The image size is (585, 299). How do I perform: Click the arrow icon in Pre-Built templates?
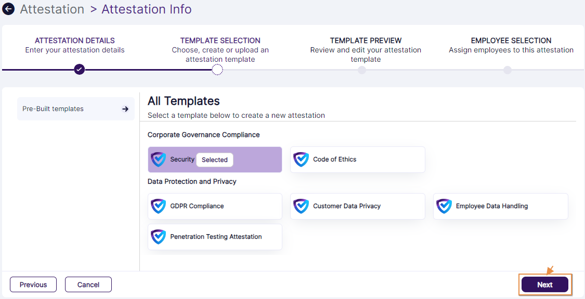(x=125, y=109)
